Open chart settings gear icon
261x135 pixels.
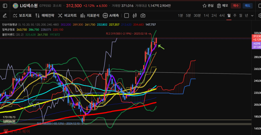point(260,16)
